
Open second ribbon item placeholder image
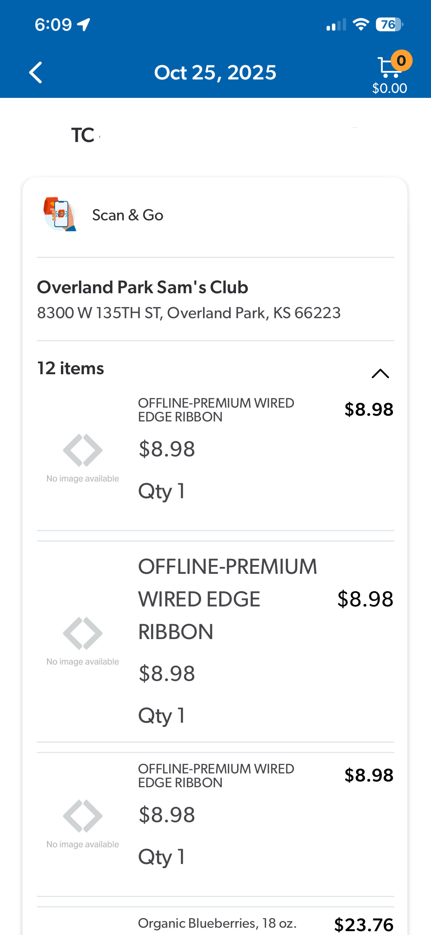tap(83, 640)
